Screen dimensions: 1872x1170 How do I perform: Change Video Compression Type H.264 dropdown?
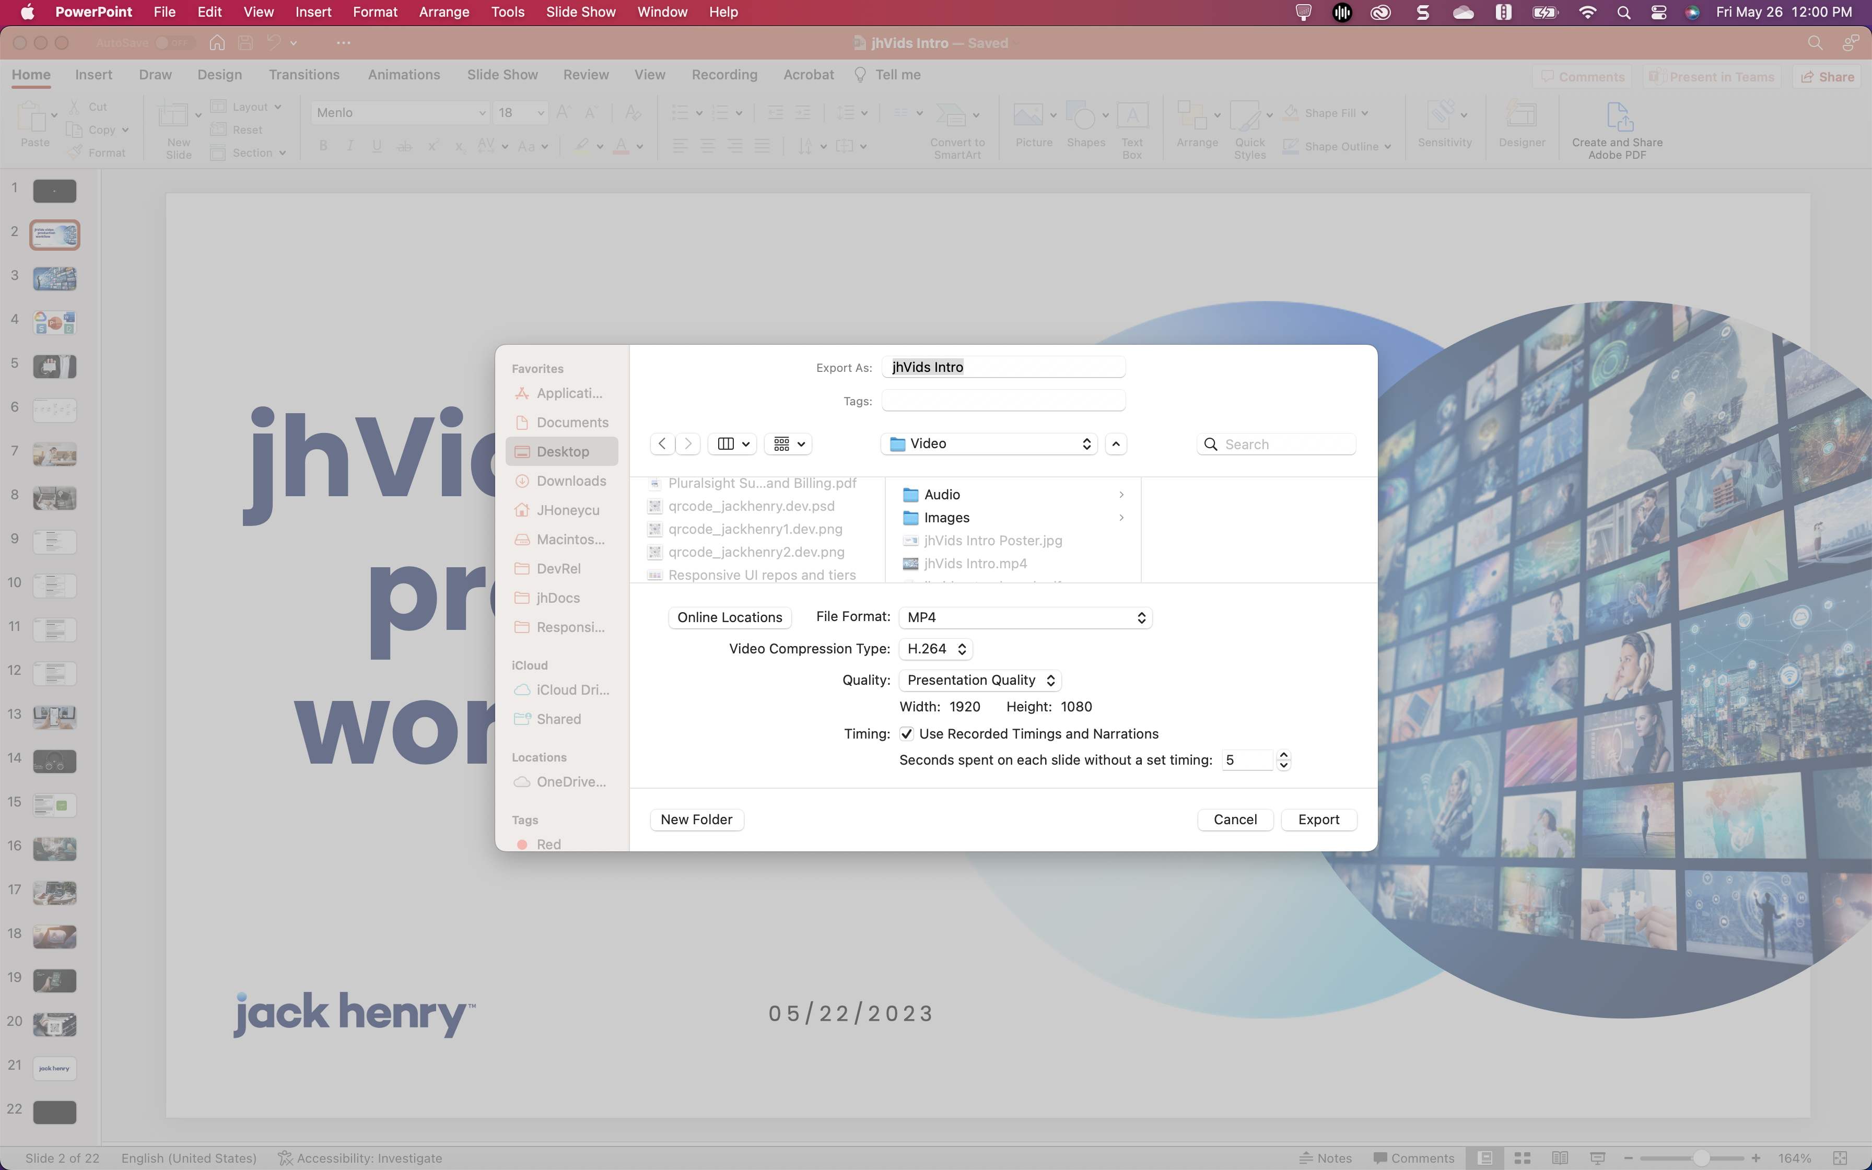click(935, 649)
